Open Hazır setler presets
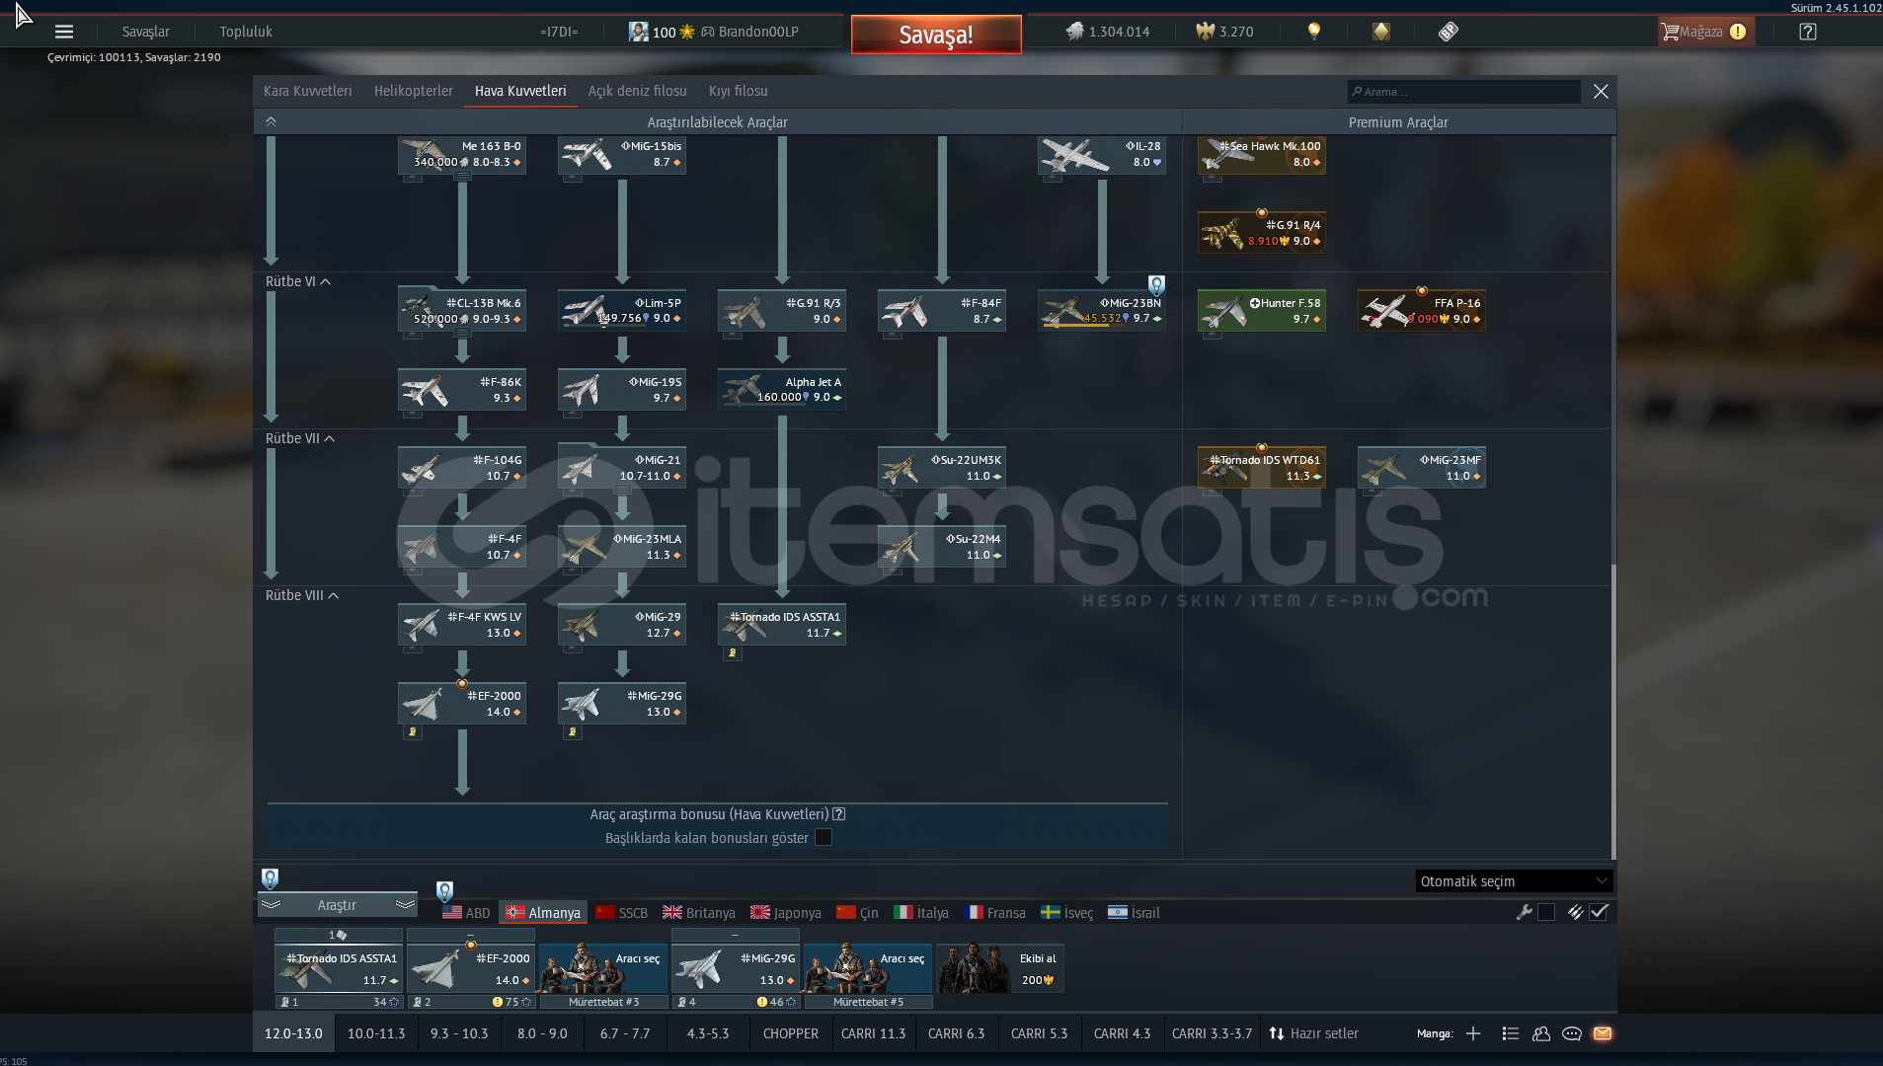Viewport: 1883px width, 1066px height. click(x=1313, y=1033)
